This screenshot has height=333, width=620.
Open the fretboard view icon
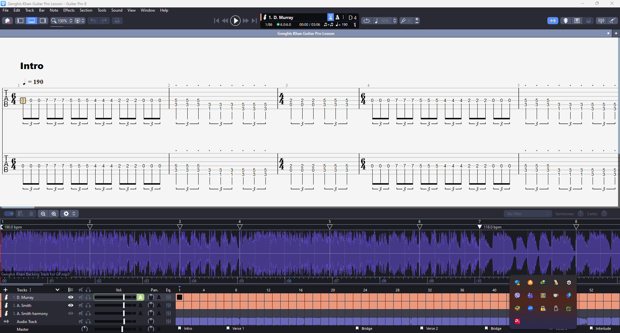coord(565,21)
